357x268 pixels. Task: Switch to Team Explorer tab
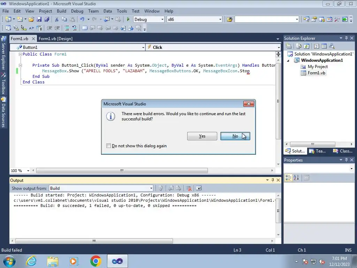click(318, 151)
